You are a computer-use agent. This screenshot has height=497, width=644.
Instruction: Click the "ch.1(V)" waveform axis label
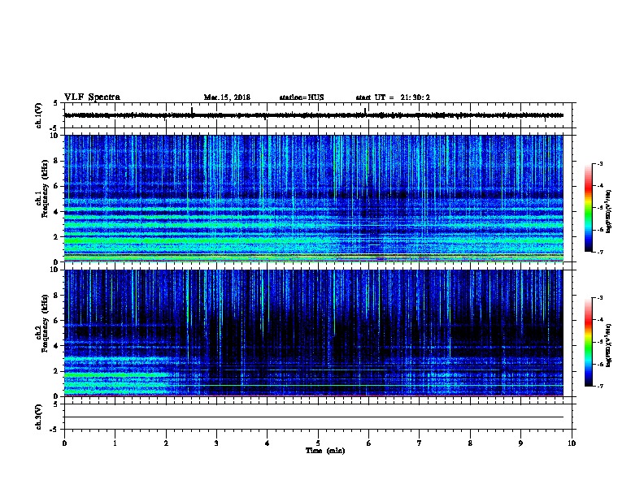click(39, 115)
